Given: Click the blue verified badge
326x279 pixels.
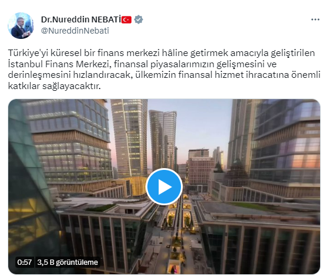Looking at the screenshot, I should tap(139, 19).
